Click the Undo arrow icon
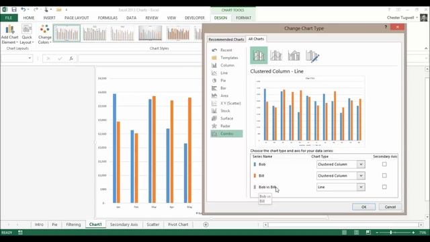Image resolution: width=430 pixels, height=242 pixels. pos(24,10)
